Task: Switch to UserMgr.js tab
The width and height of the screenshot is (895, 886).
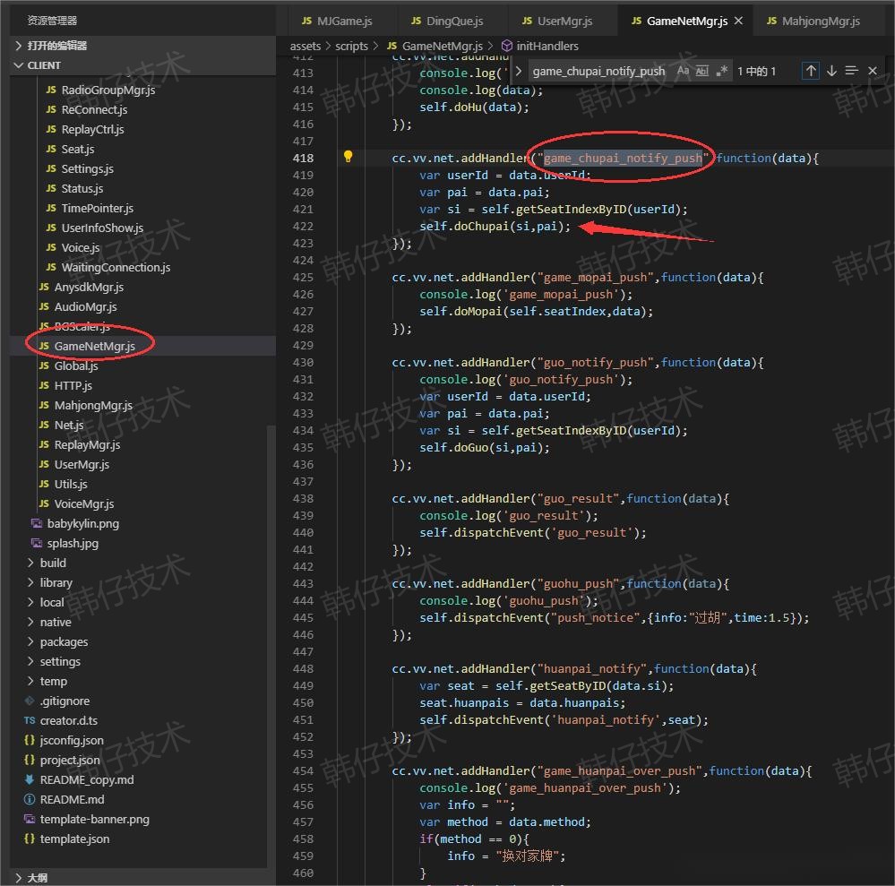Action: click(557, 22)
